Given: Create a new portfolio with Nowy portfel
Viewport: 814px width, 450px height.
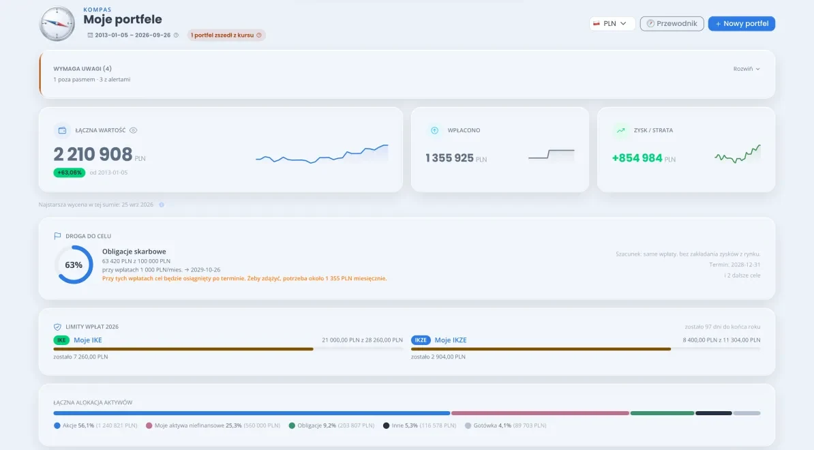Looking at the screenshot, I should pos(741,23).
